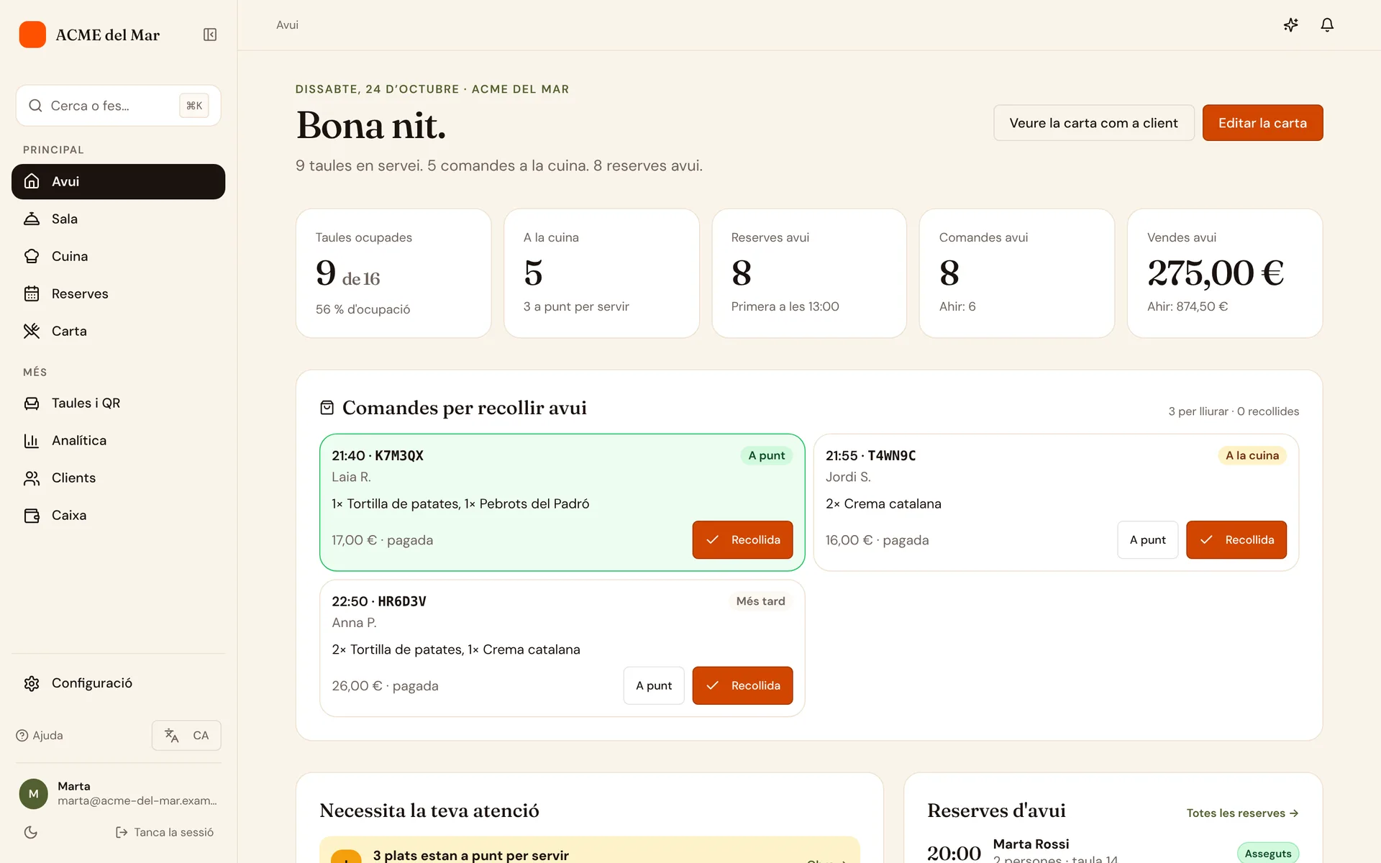Open the AI sparkle assistant icon
Screen dimensions: 1381x863
(x=1291, y=24)
